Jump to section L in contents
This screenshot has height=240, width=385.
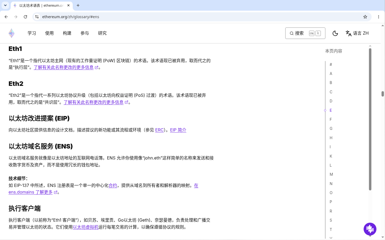click(330, 165)
